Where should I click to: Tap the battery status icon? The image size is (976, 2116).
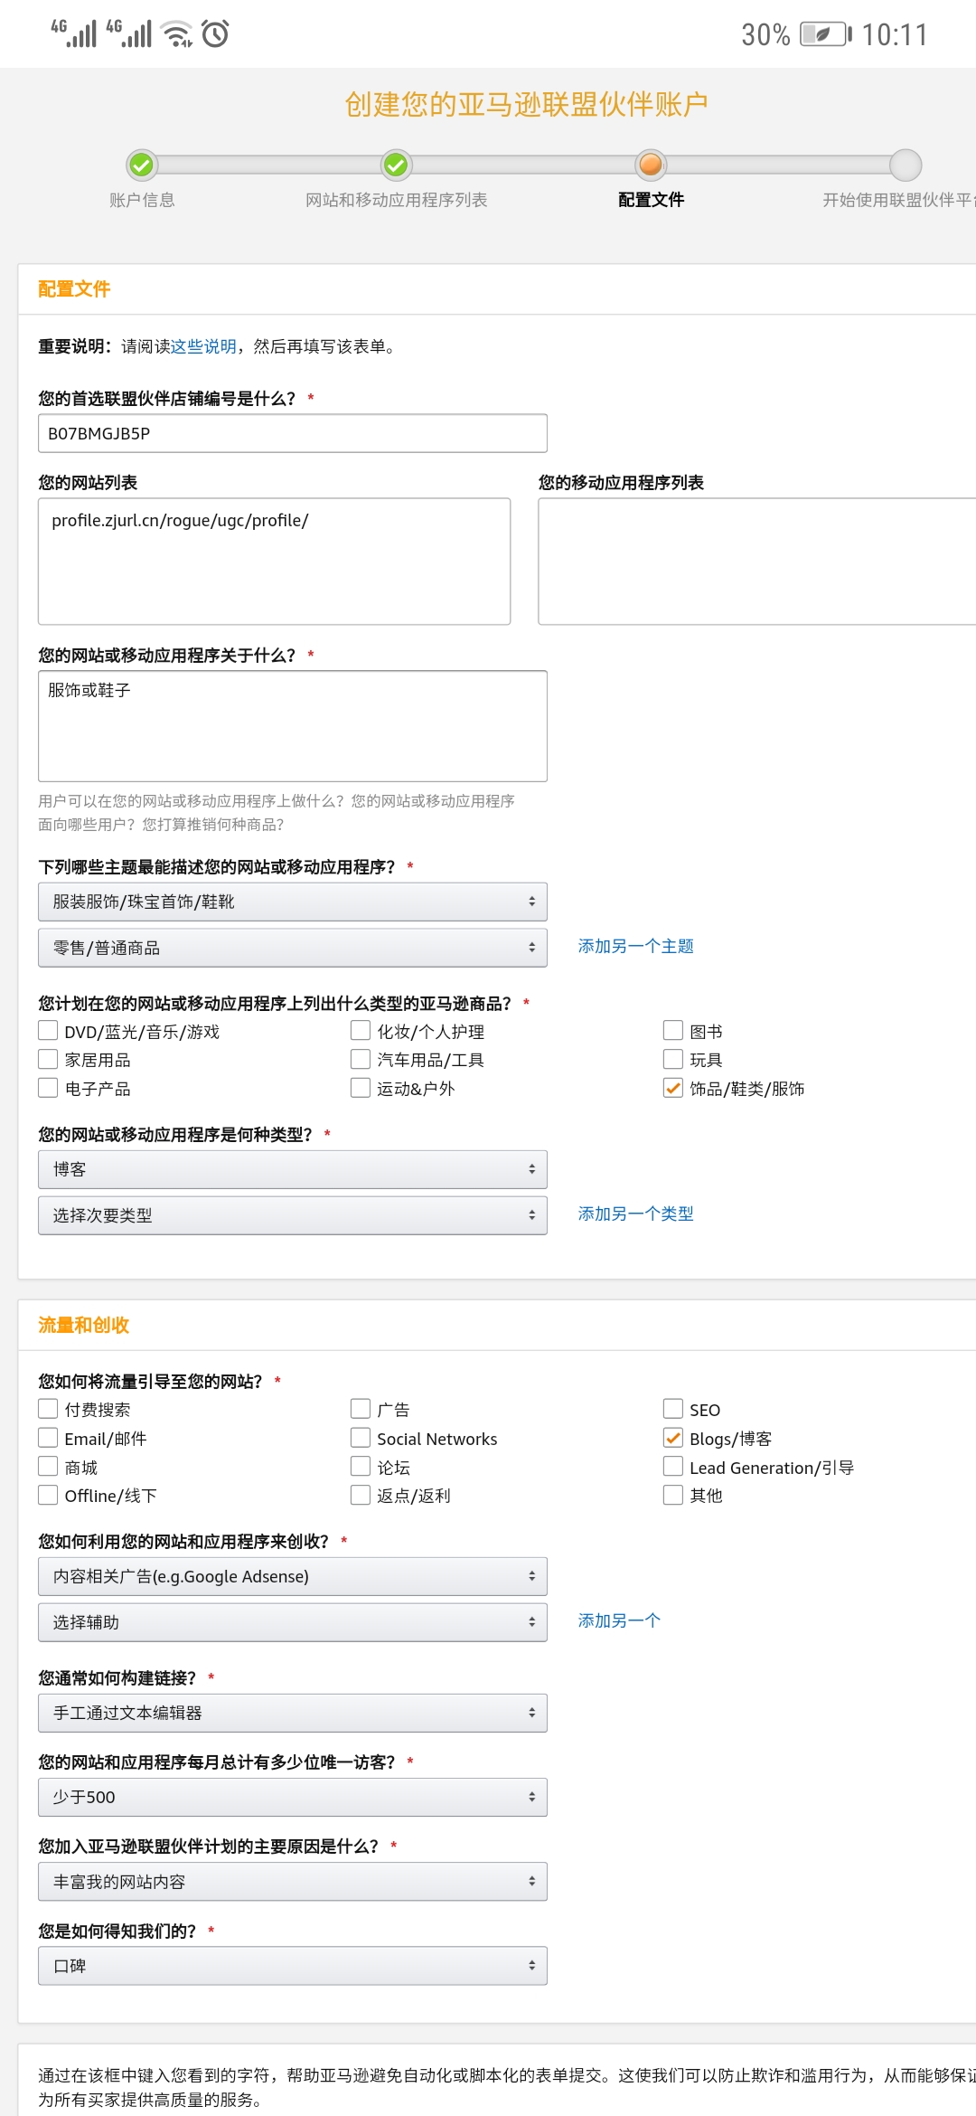826,34
